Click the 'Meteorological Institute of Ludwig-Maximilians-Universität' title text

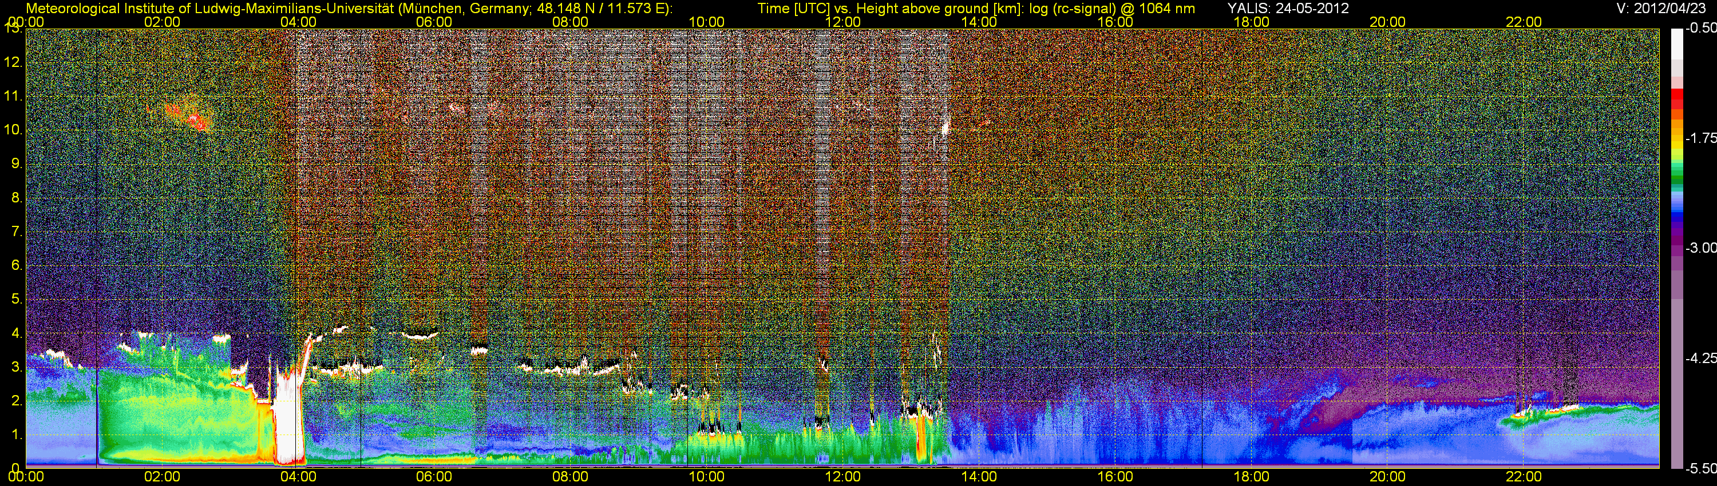210,8
